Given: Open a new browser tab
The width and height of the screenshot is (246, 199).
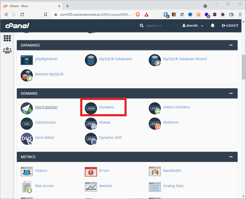Looking at the screenshot, I should point(68,6).
